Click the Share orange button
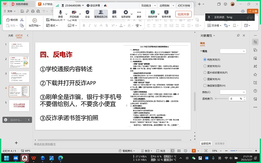The width and height of the screenshot is (261, 163). click(x=252, y=11)
